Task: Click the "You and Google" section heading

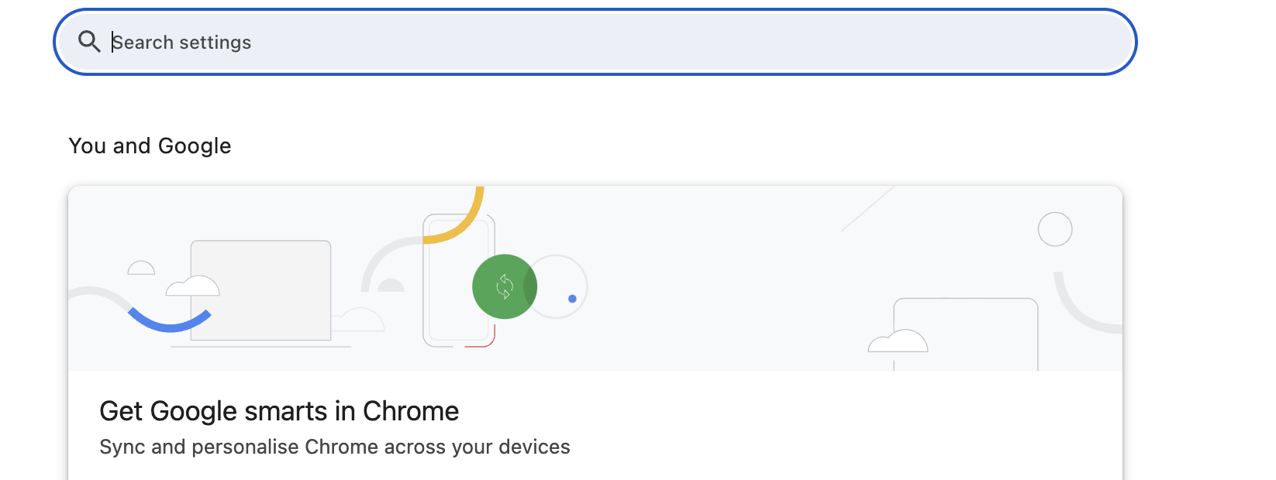Action: click(x=150, y=146)
